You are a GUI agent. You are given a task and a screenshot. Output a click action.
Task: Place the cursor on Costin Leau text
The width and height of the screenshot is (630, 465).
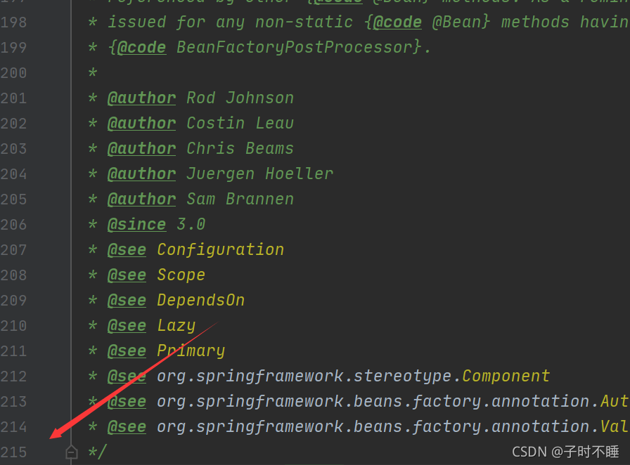coord(240,124)
